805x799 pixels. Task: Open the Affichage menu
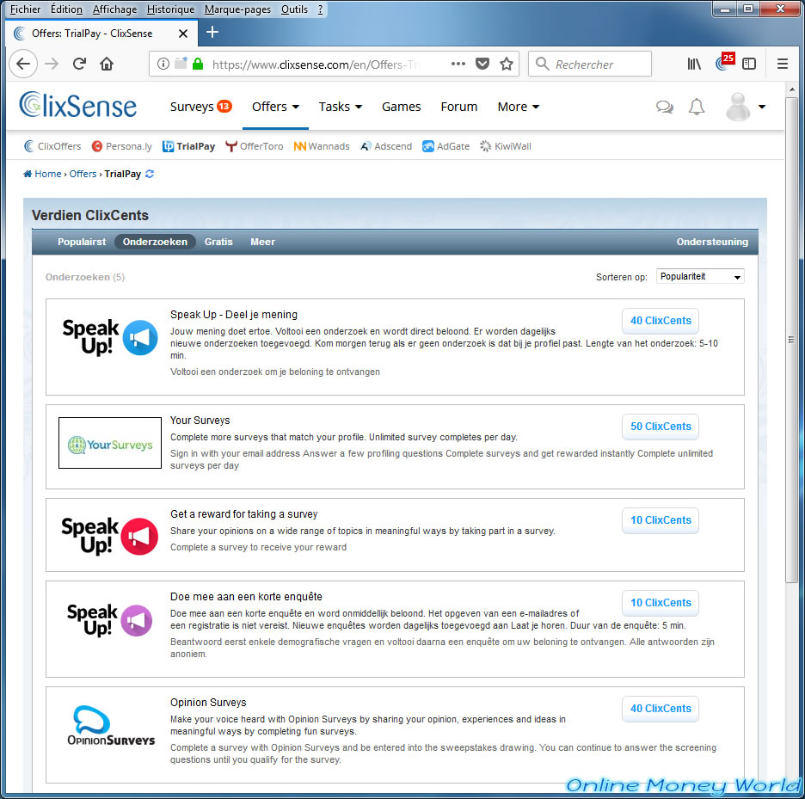[114, 9]
